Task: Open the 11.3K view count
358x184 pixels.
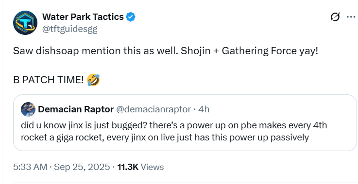Action: coord(128,167)
